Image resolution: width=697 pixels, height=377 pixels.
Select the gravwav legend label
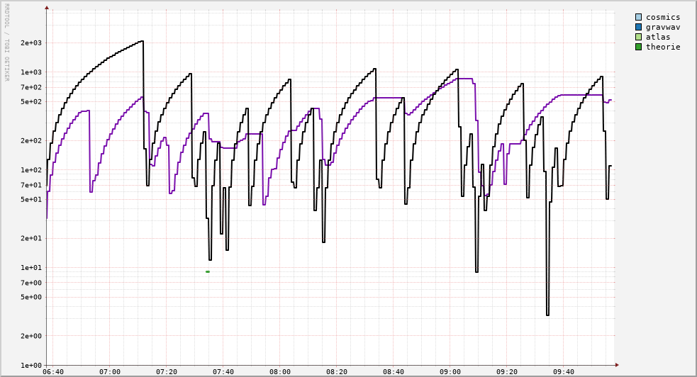tap(662, 28)
